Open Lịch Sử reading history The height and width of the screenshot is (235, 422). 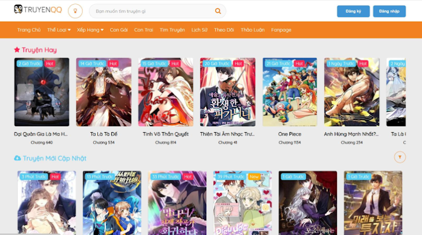[200, 30]
